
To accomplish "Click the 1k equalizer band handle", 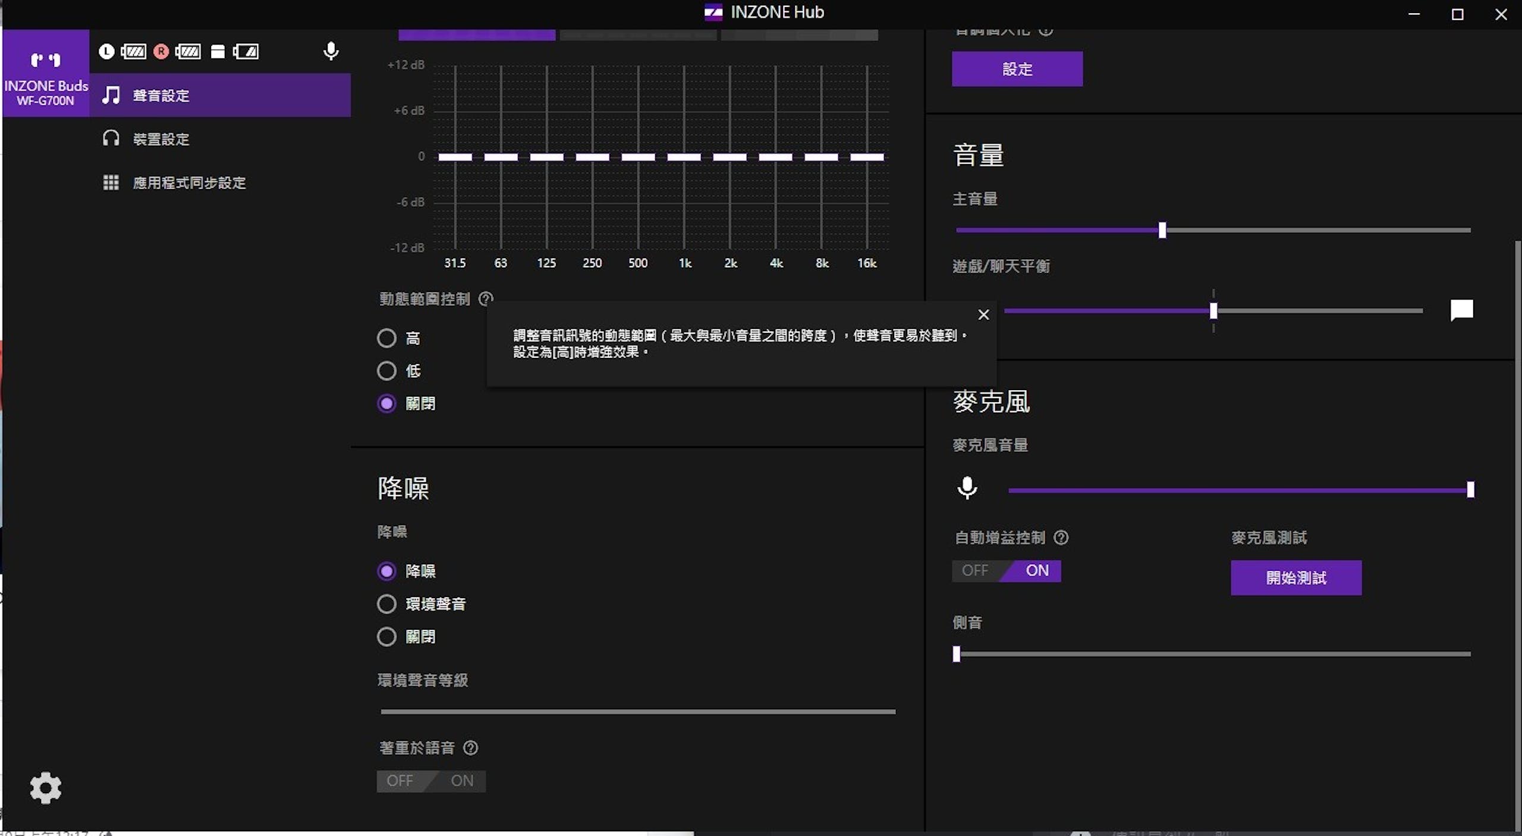I will [684, 157].
